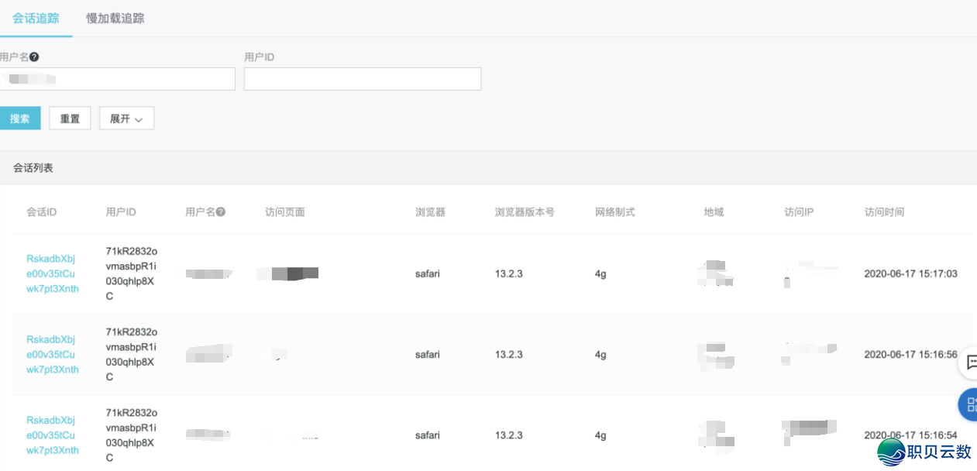Focus the 用户ID input field
The width and height of the screenshot is (977, 471).
point(362,79)
